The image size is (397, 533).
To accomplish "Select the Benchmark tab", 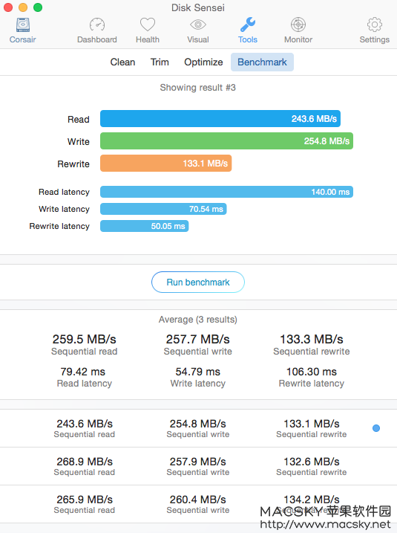I will point(262,62).
